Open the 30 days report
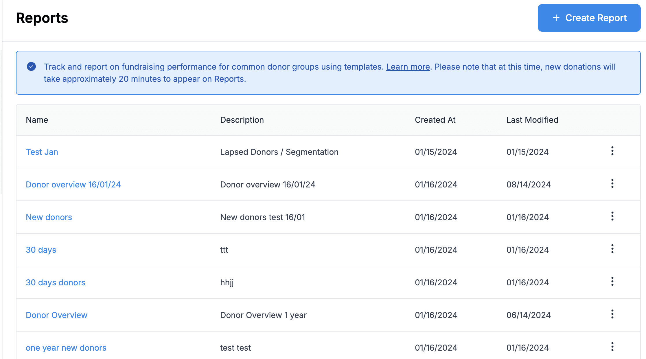 coord(41,250)
